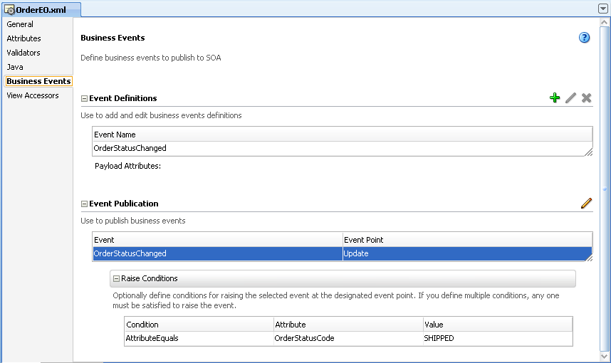Click the delete event definition X icon

(x=586, y=98)
